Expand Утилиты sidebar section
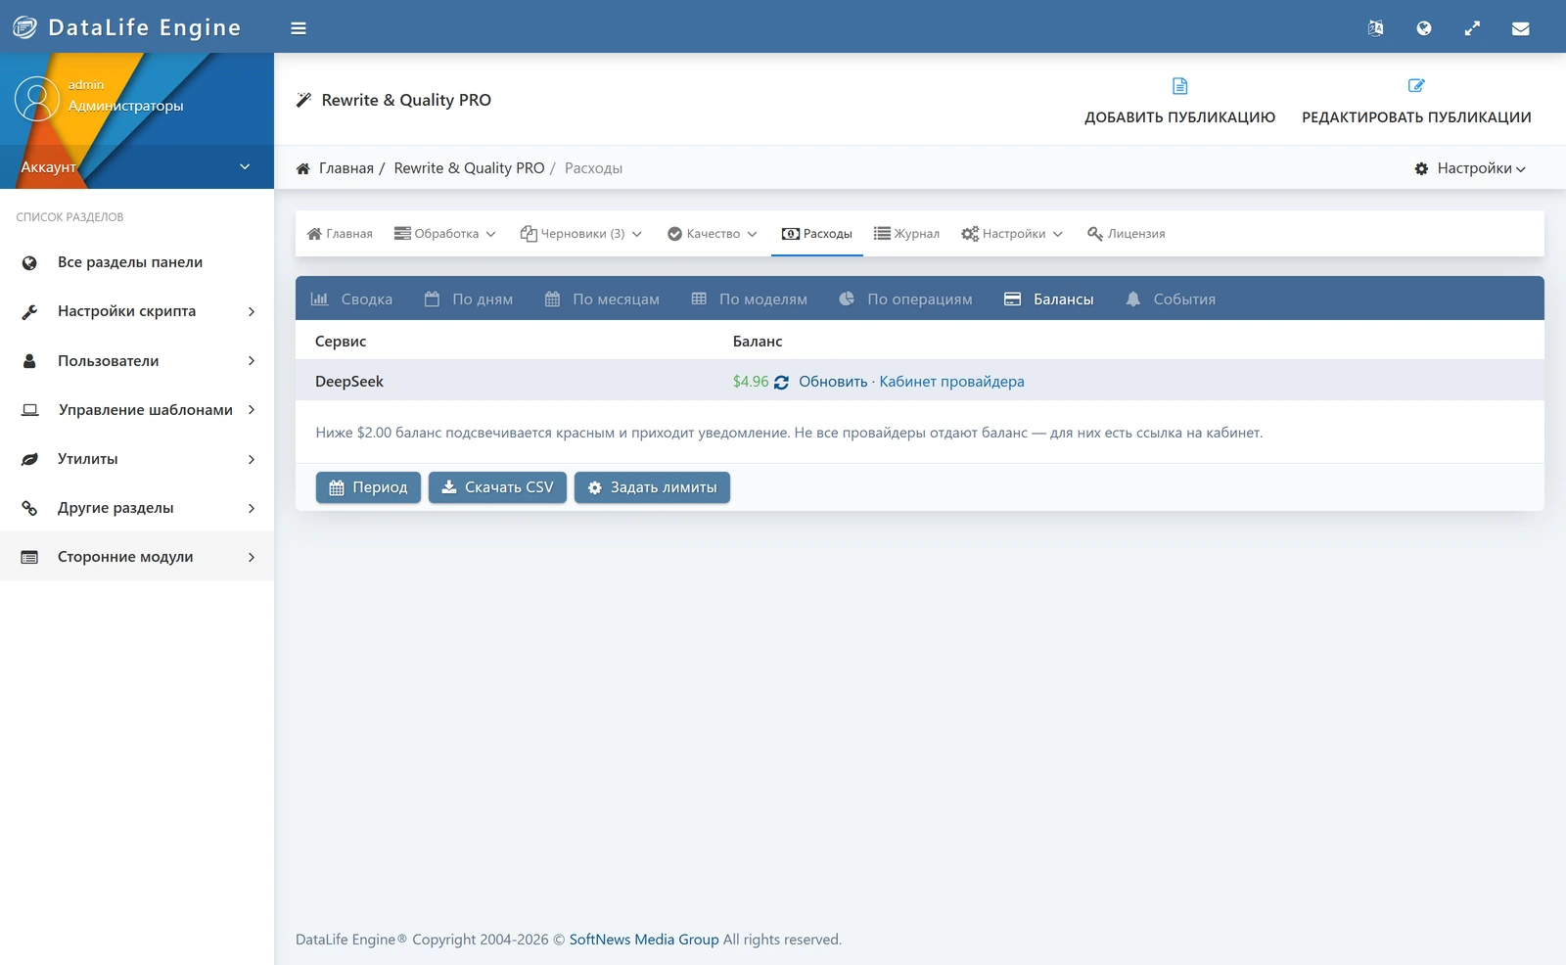 tap(137, 459)
